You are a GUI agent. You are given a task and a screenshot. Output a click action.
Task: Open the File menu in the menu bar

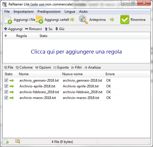click(7, 12)
